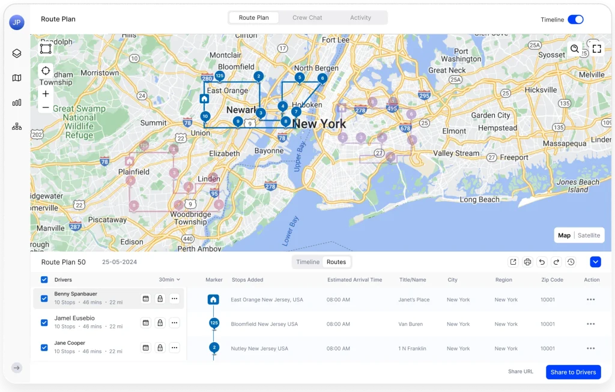615x392 pixels.
Task: Click Janet's Place title cell
Action: [414, 300]
